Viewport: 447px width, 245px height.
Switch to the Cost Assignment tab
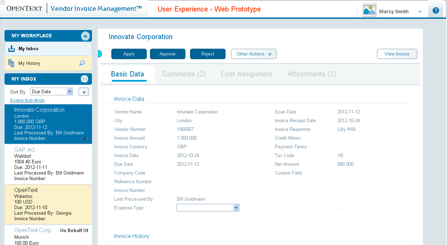pyautogui.click(x=247, y=74)
